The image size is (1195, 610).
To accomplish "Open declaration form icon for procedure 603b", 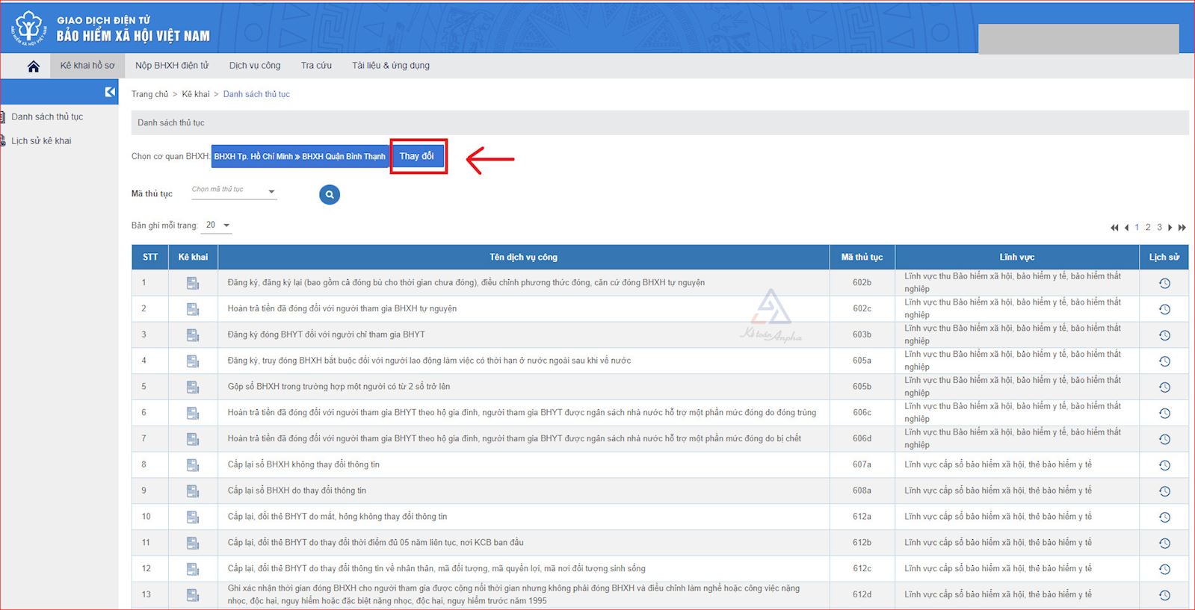I will pyautogui.click(x=193, y=335).
